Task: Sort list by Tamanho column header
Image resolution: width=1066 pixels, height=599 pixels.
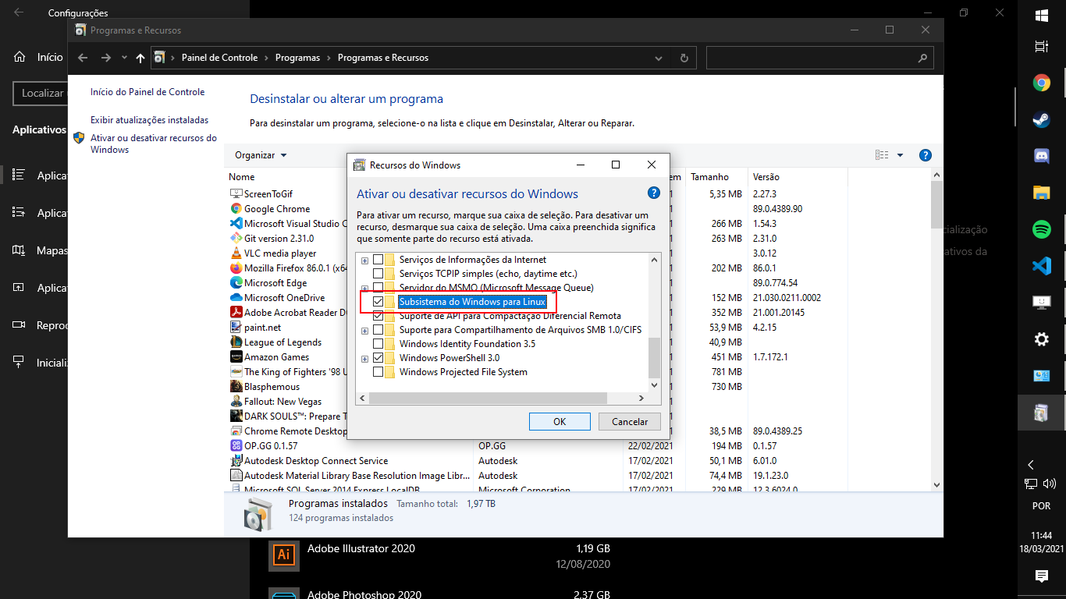Action: [x=709, y=177]
